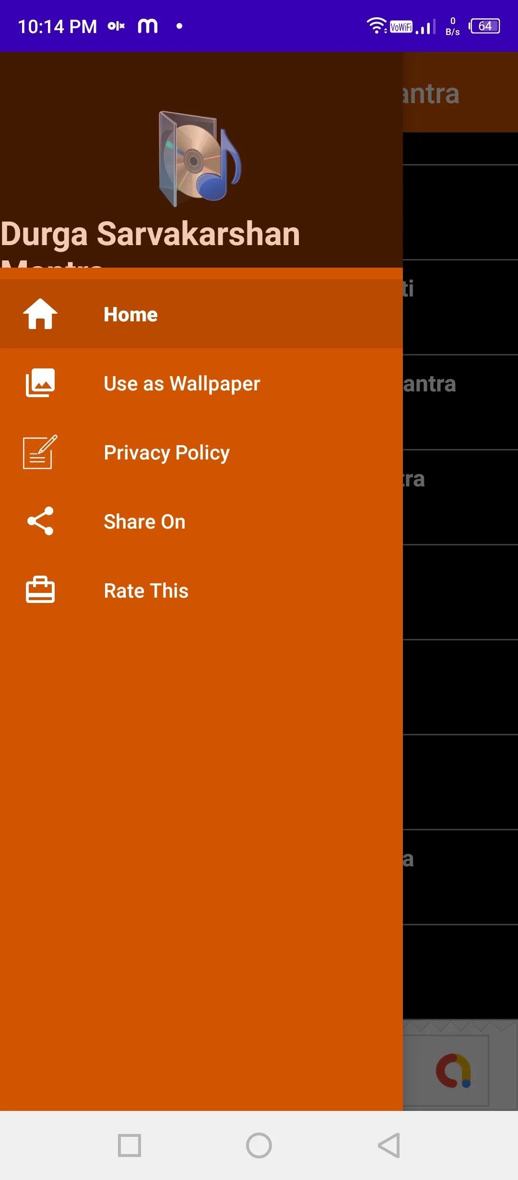Tap the Durga Sarvakarshan drawer header title
Image resolution: width=518 pixels, height=1180 pixels.
(151, 235)
